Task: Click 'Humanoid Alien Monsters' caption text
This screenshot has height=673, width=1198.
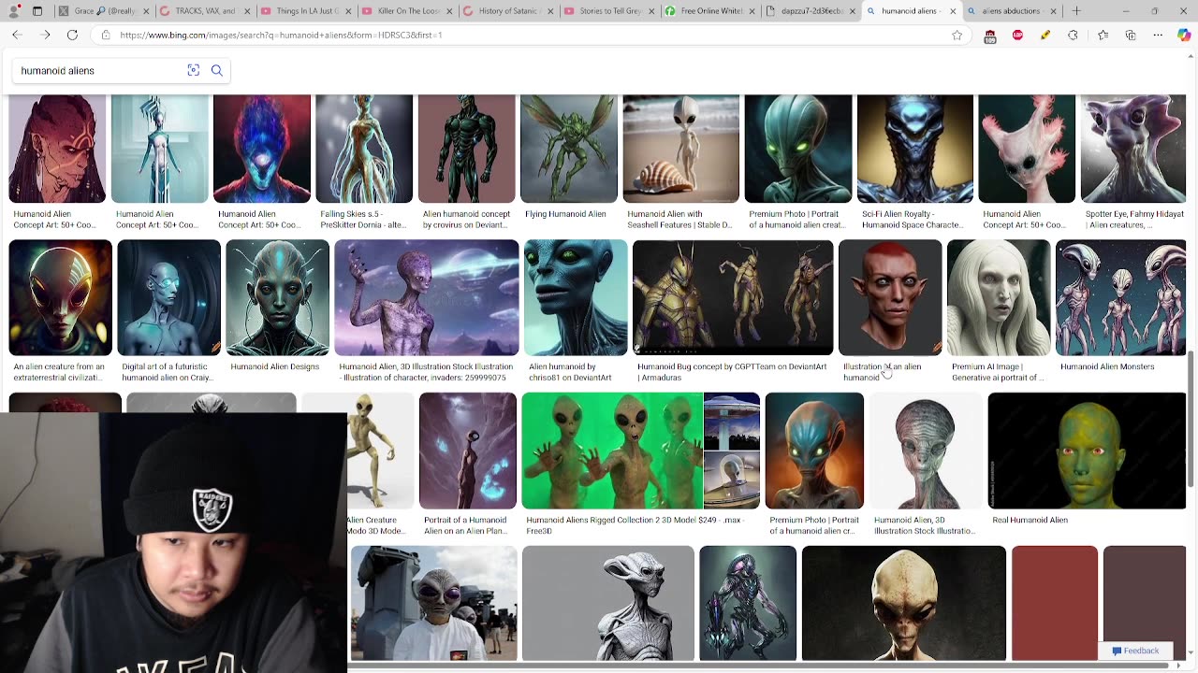Action: point(1107,366)
